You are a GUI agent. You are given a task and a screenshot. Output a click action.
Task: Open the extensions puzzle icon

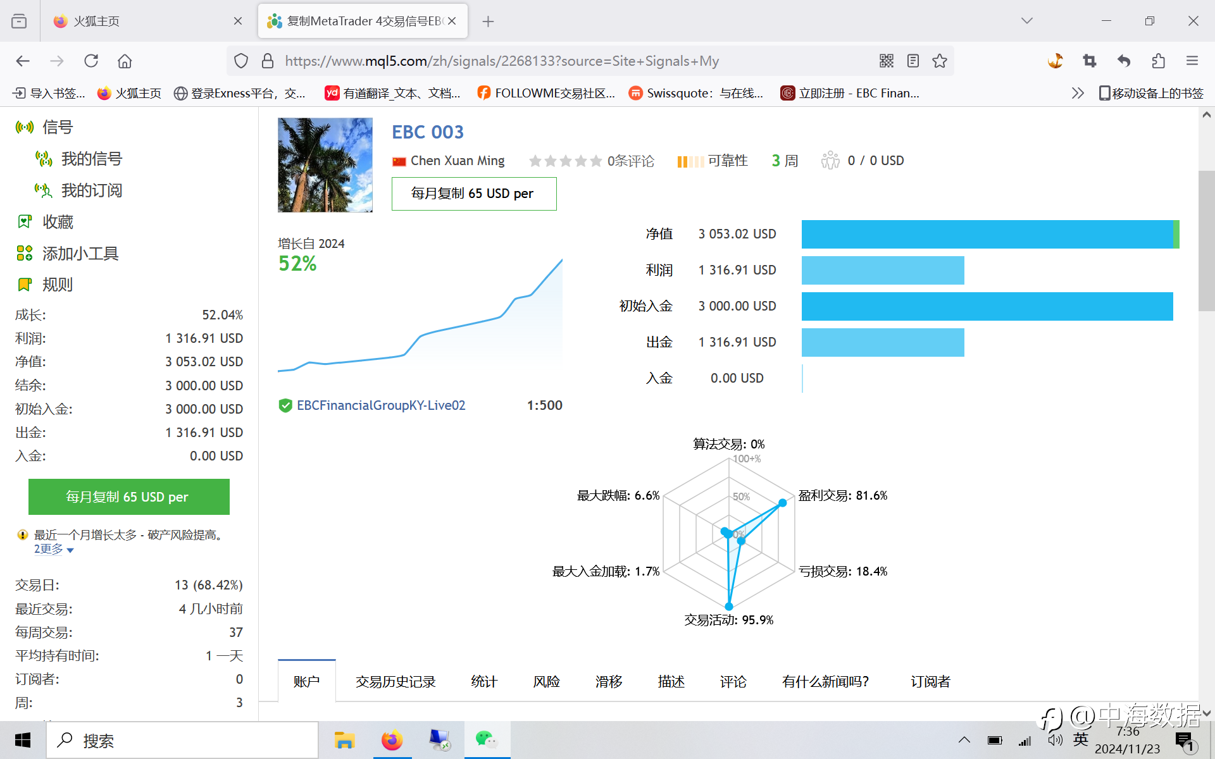click(x=1158, y=61)
